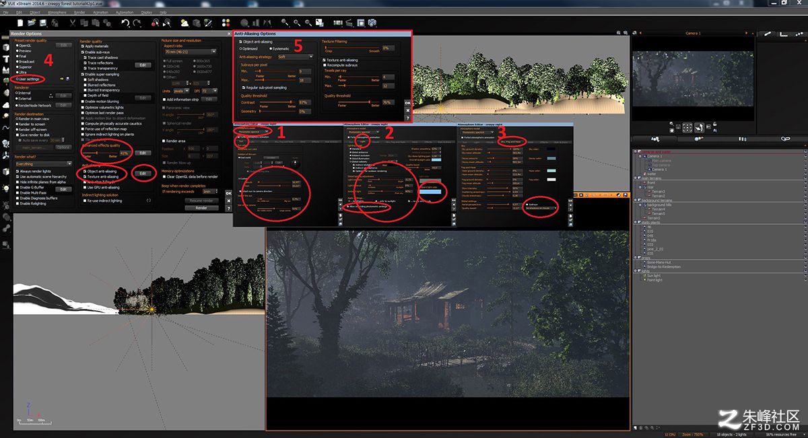Collapse the static plants layer in browser
Image resolution: width=808 pixels, height=438 pixels.
pyautogui.click(x=636, y=222)
